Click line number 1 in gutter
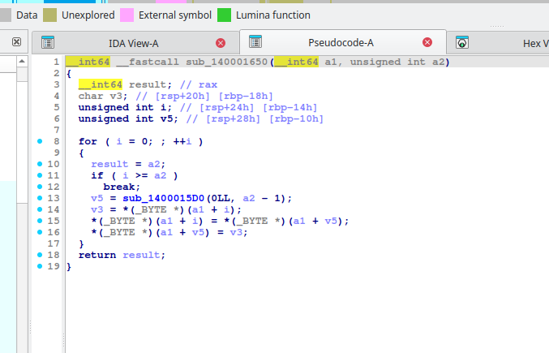Image resolution: width=549 pixels, height=353 pixels. click(57, 62)
